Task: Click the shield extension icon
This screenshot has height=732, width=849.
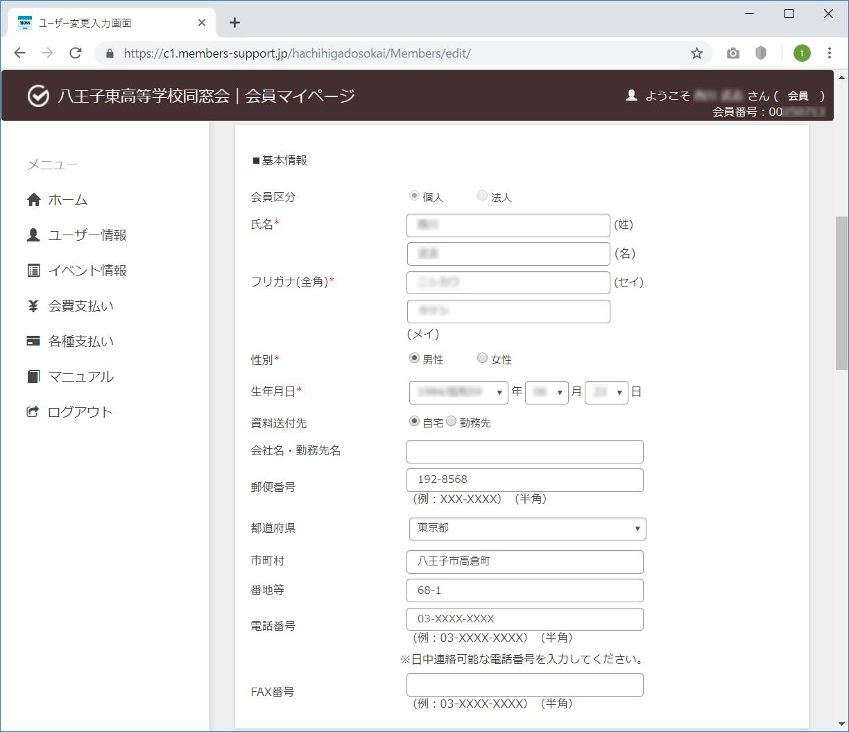Action: point(761,53)
